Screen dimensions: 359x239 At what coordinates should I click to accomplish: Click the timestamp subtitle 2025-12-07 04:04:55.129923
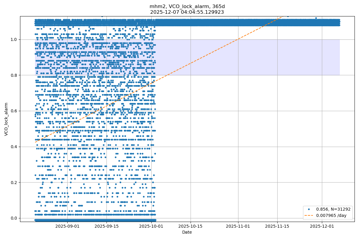(187, 12)
